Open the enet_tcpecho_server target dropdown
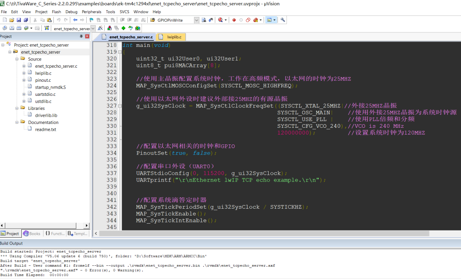This screenshot has width=461, height=279. [93, 28]
